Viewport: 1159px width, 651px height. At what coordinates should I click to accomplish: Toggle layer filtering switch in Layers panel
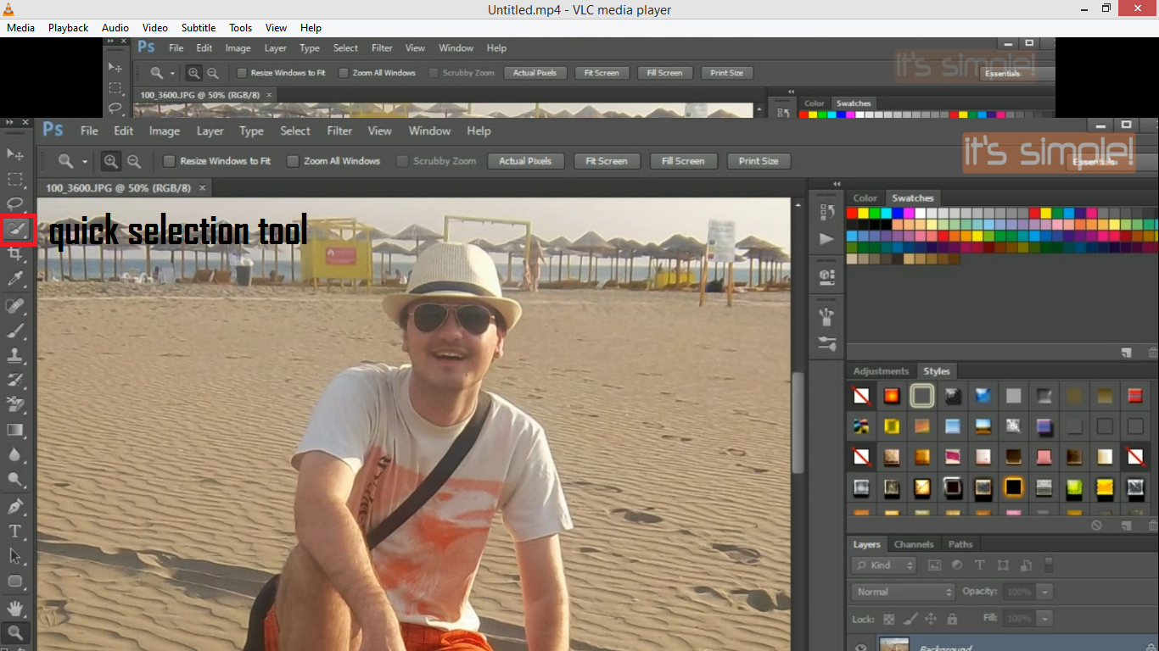(1049, 565)
